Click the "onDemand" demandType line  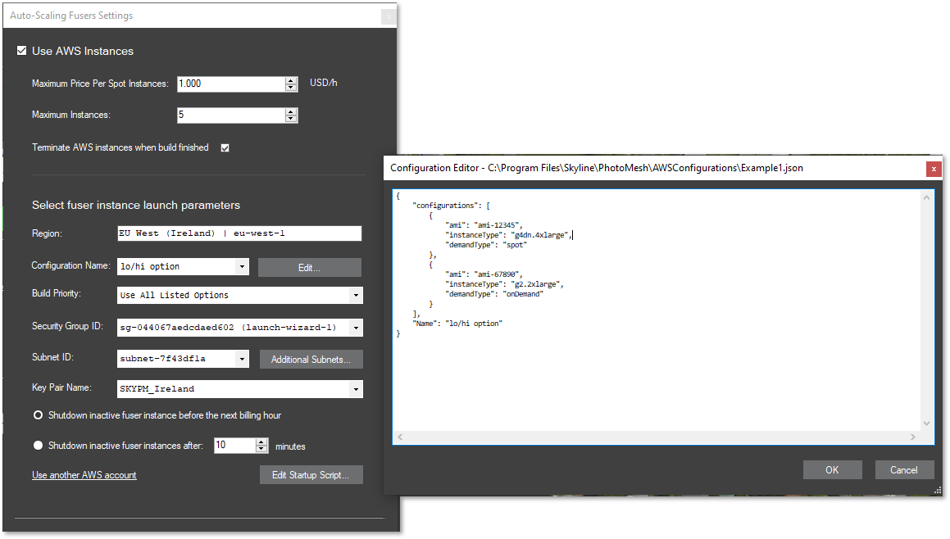(x=494, y=294)
